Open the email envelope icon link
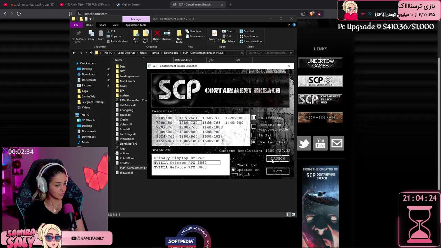 tap(337, 143)
